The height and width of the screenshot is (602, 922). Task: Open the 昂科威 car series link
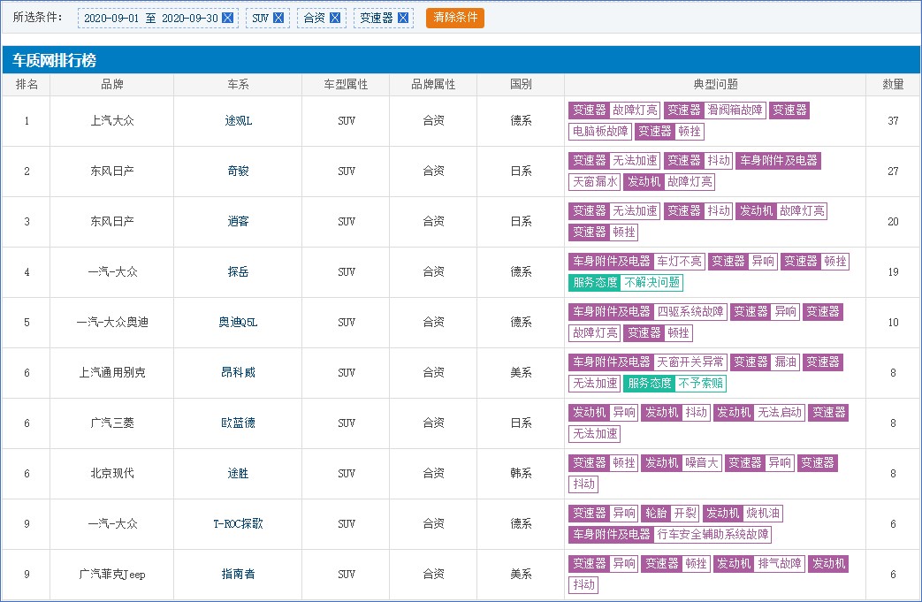point(238,373)
